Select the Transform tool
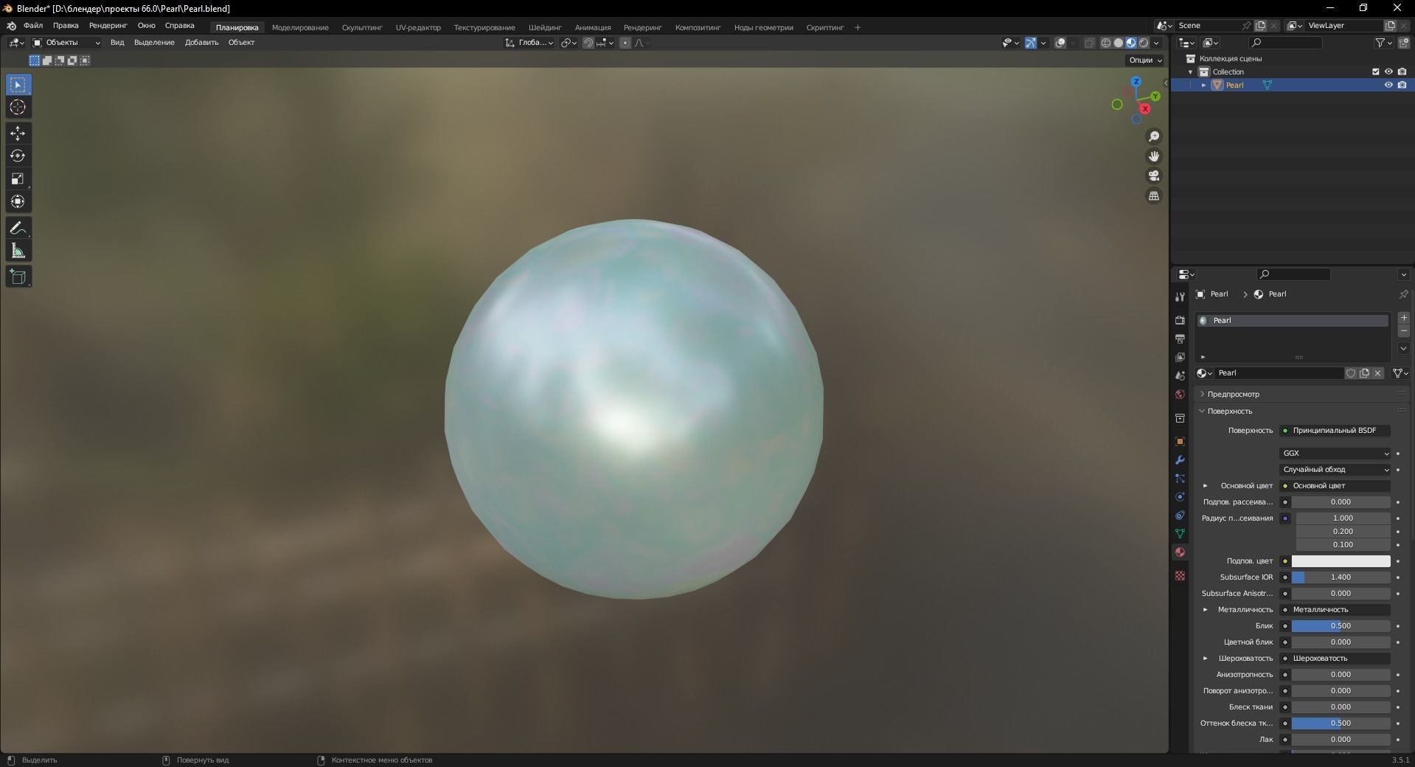Viewport: 1415px width, 767px height. (x=18, y=202)
